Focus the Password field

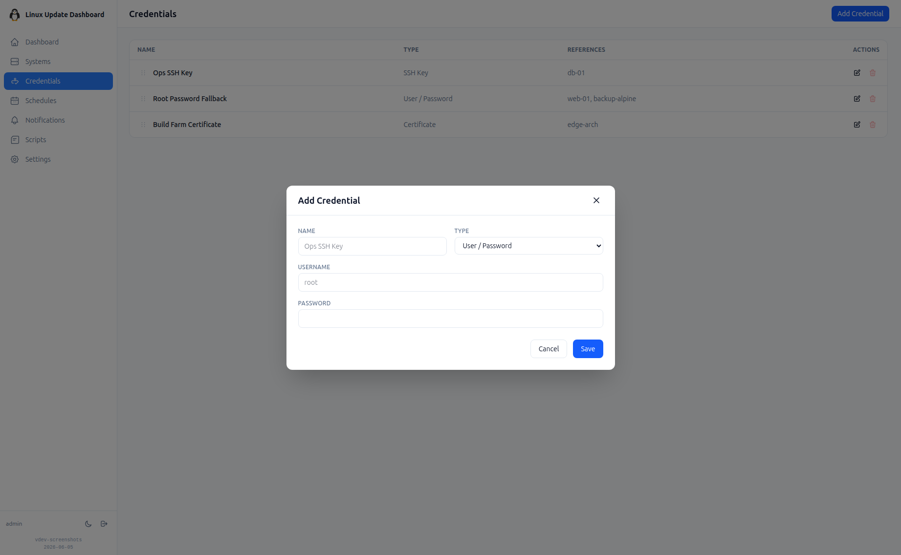(450, 319)
